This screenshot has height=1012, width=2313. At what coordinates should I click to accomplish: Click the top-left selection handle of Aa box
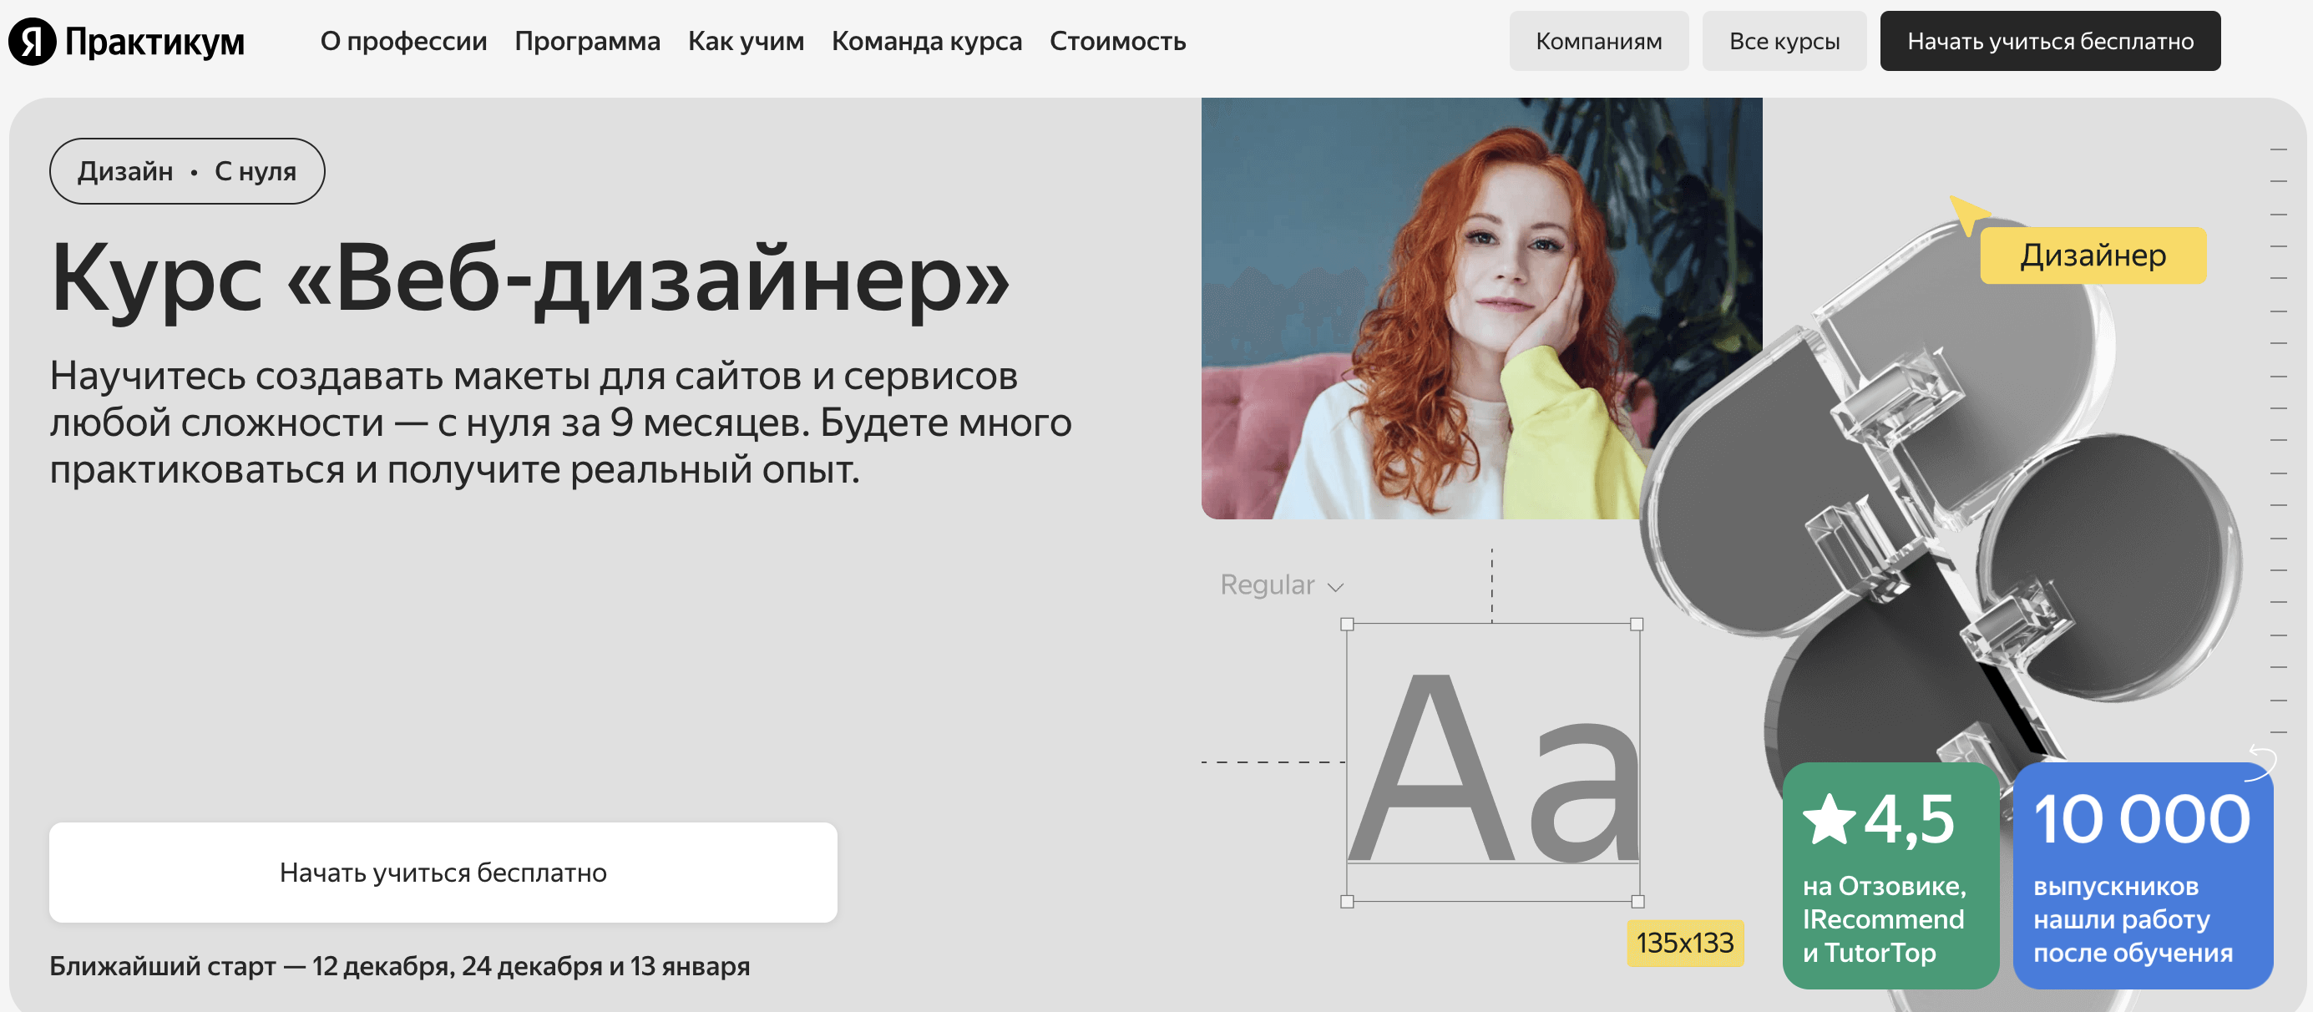pos(1347,624)
